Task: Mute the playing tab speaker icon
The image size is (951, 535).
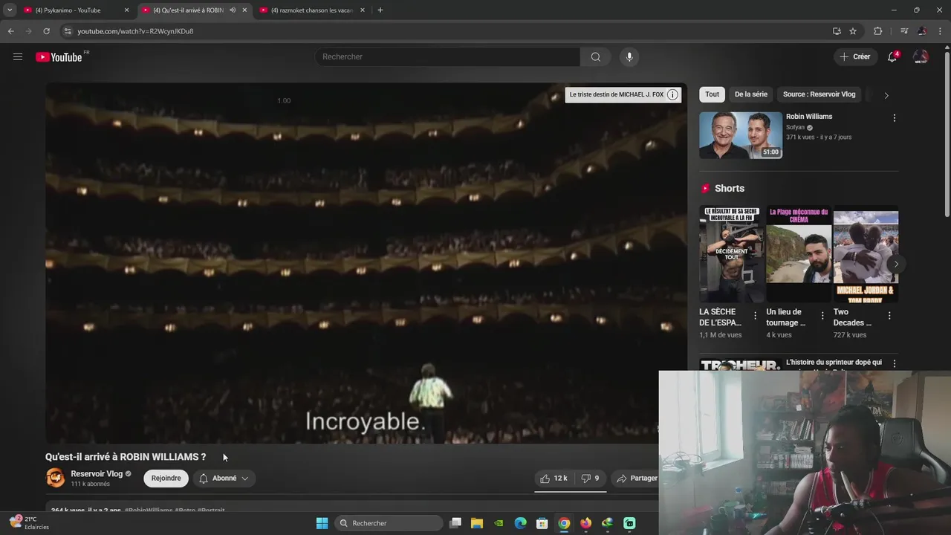Action: tap(233, 10)
